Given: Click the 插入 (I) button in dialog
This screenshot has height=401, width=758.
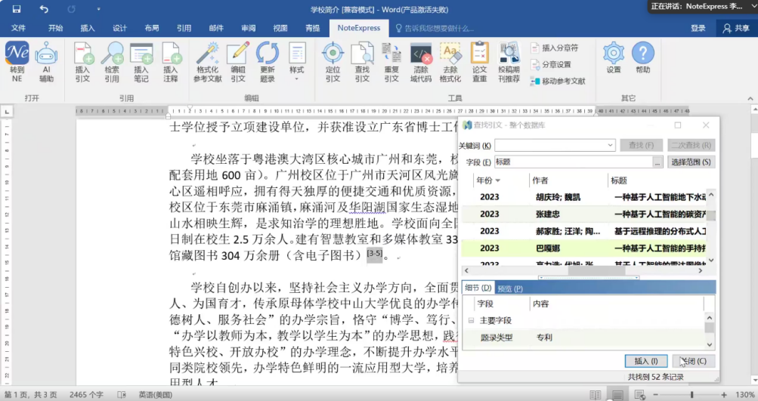Looking at the screenshot, I should [x=646, y=361].
